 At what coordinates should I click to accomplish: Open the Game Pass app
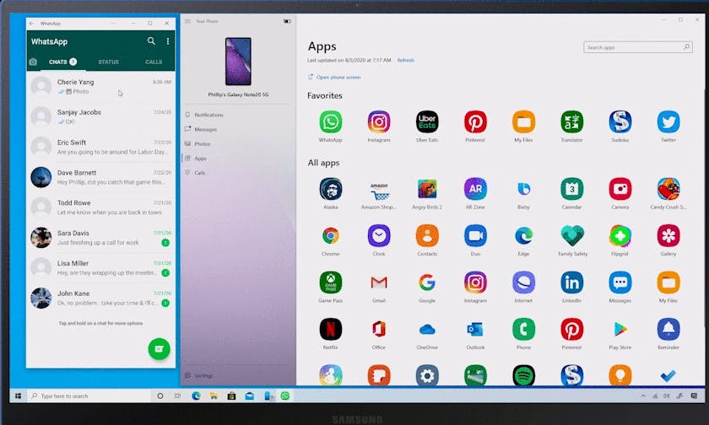pos(331,282)
